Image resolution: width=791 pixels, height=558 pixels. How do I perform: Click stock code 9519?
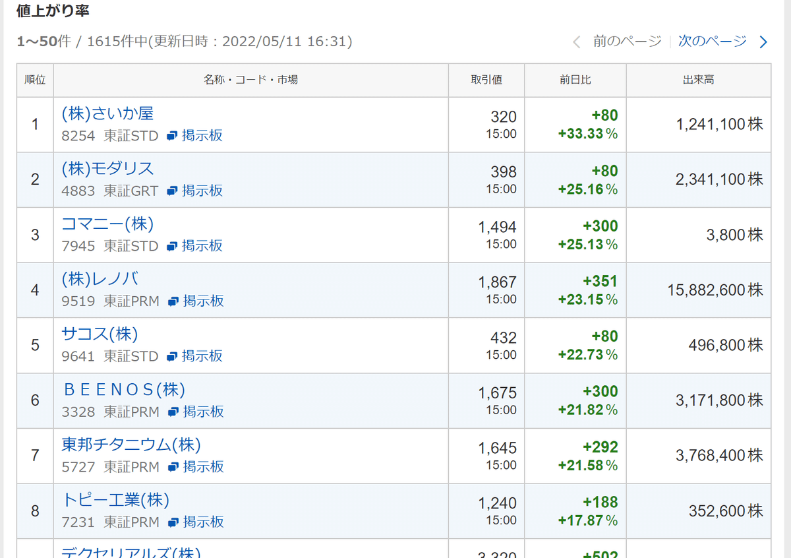tap(78, 301)
